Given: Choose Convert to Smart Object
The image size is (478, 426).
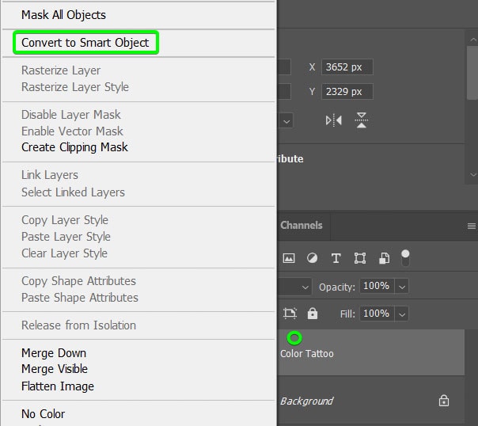Looking at the screenshot, I should pos(85,43).
